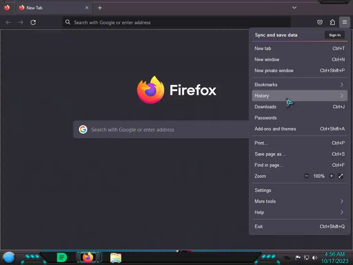This screenshot has width=353, height=265.
Task: Open the Extensions puzzle-piece icon
Action: pos(332,22)
